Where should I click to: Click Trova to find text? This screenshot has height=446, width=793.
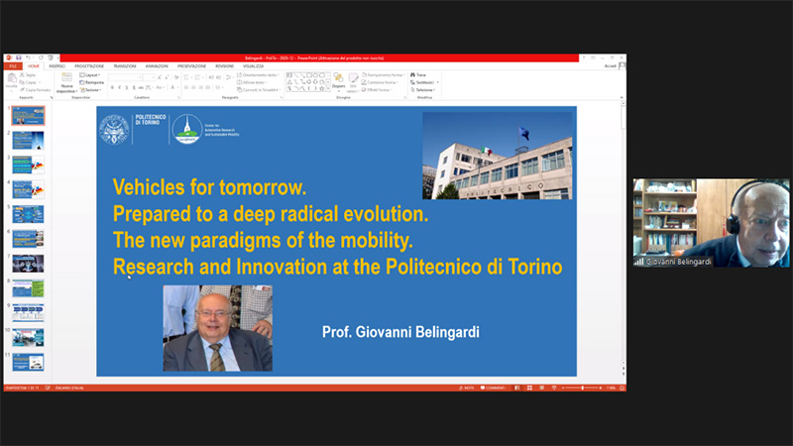coord(418,75)
